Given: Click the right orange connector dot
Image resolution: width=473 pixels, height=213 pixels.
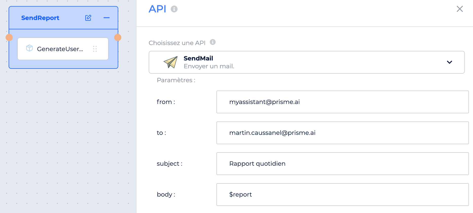Looking at the screenshot, I should (118, 37).
